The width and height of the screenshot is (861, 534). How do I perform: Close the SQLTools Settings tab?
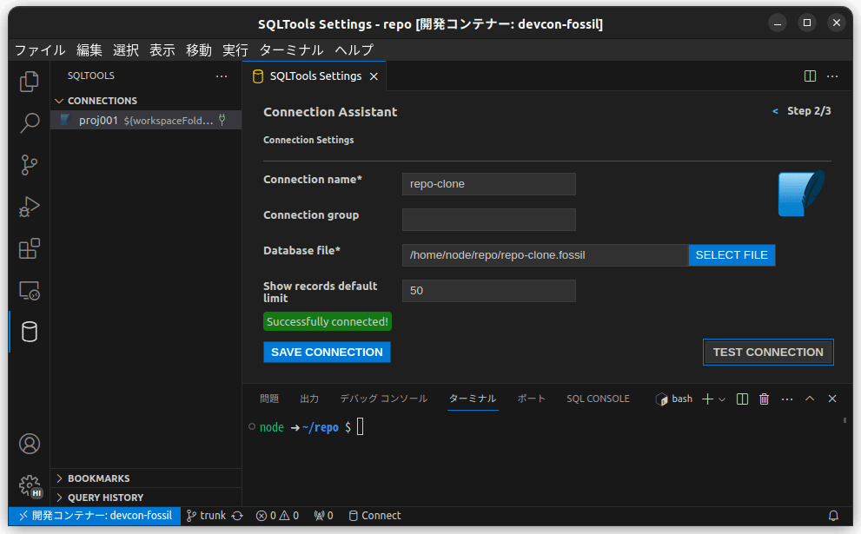coord(374,76)
